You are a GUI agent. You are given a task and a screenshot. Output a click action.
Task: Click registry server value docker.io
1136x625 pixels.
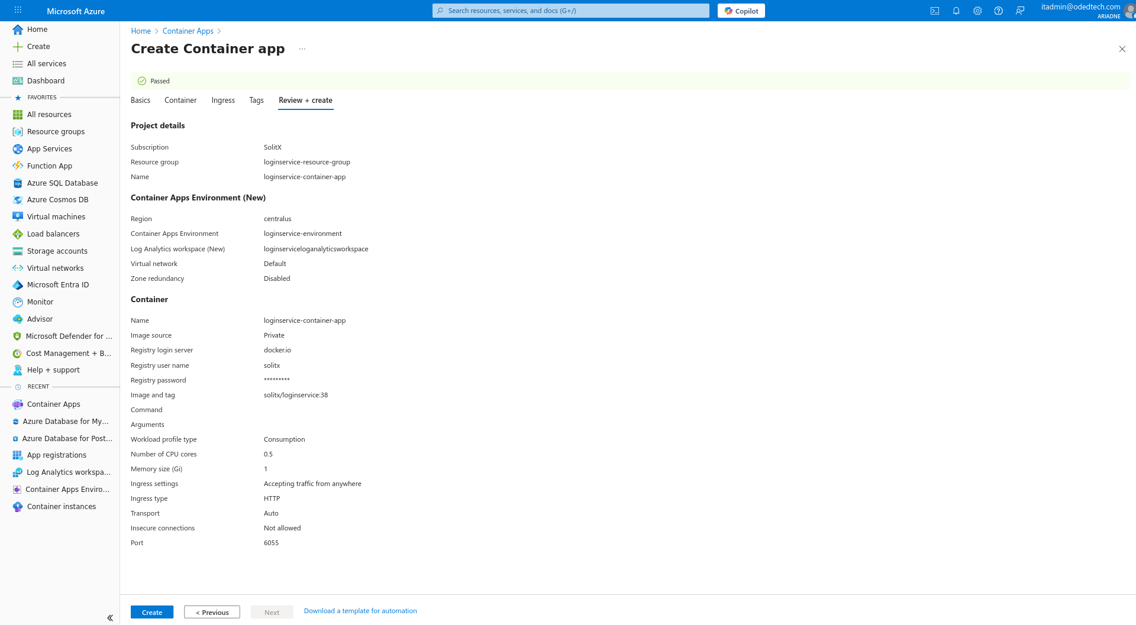coord(277,350)
